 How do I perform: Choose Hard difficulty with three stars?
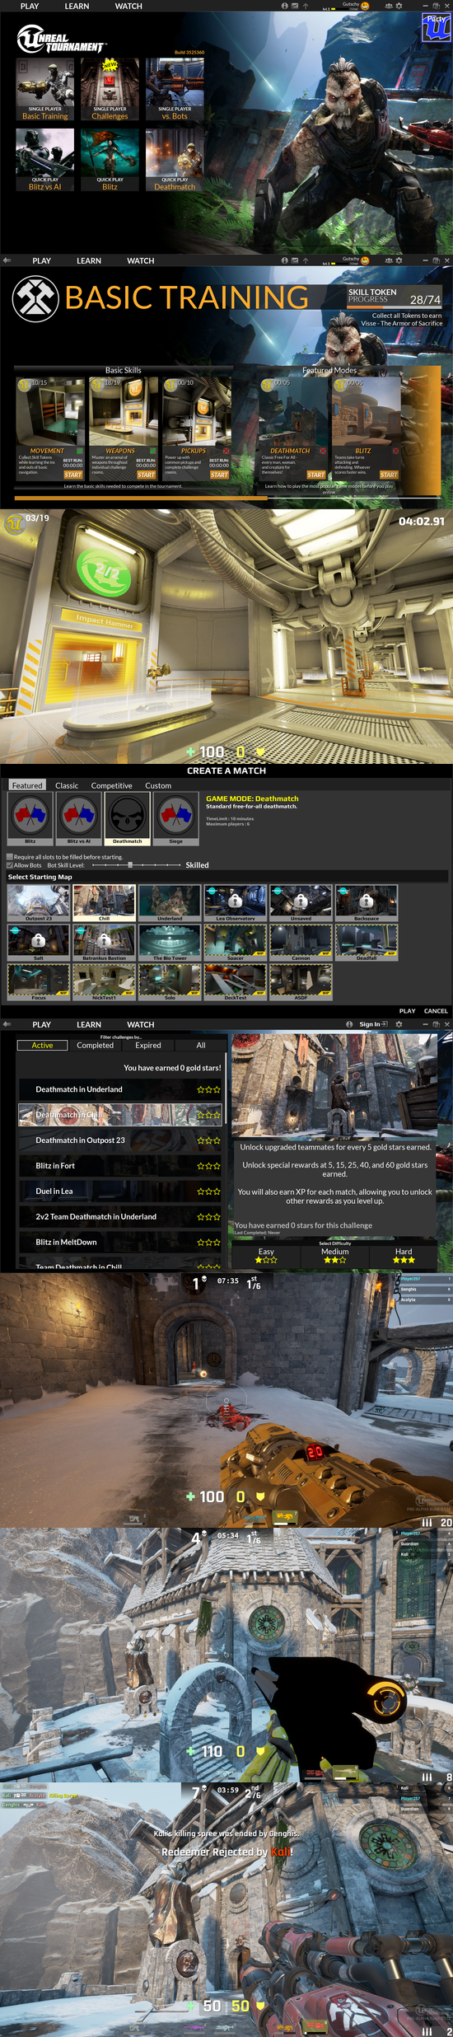point(404,1255)
